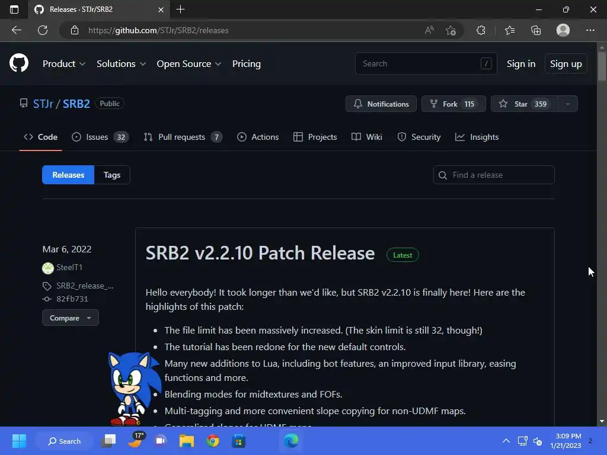607x455 pixels.
Task: Open the Code tab
Action: [x=41, y=137]
